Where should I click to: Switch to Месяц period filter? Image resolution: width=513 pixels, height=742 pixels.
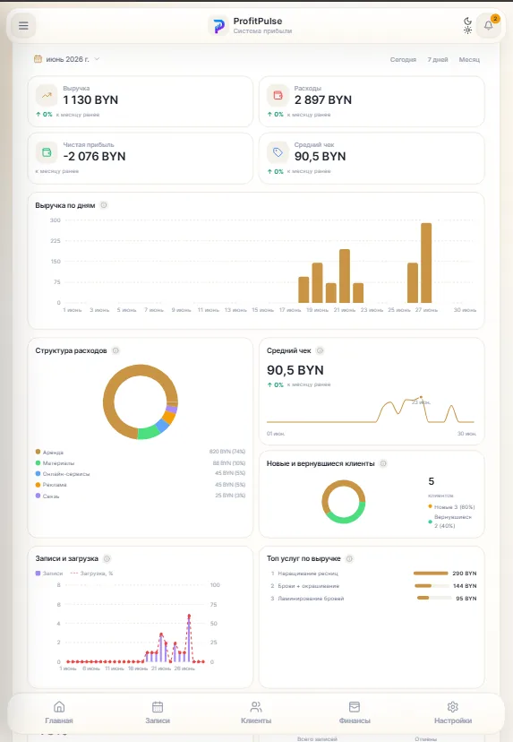click(469, 60)
